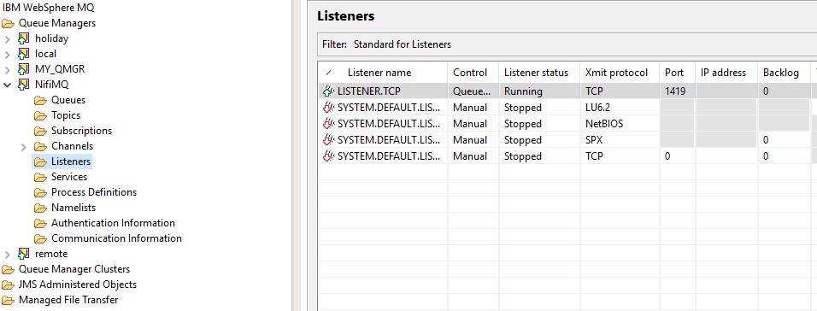This screenshot has height=311, width=817.
Task: Open Namelists under NifiMQ
Action: pyautogui.click(x=73, y=208)
